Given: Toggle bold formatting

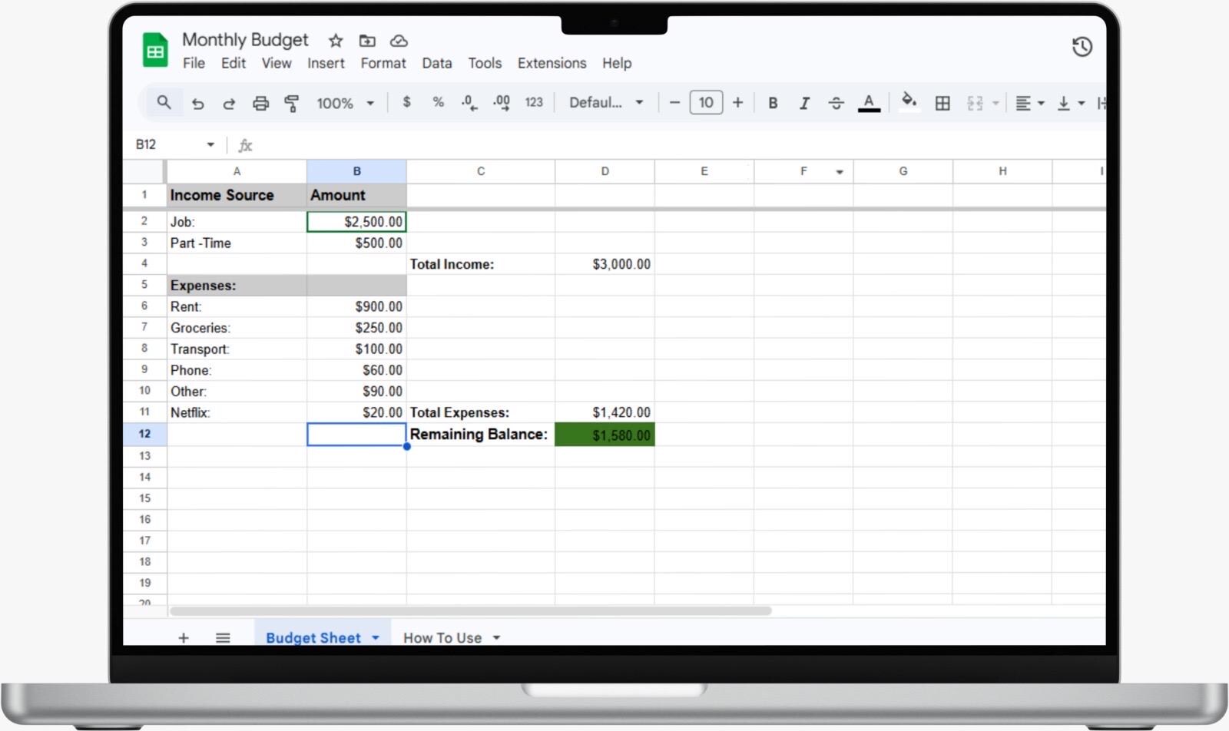Looking at the screenshot, I should [x=773, y=103].
